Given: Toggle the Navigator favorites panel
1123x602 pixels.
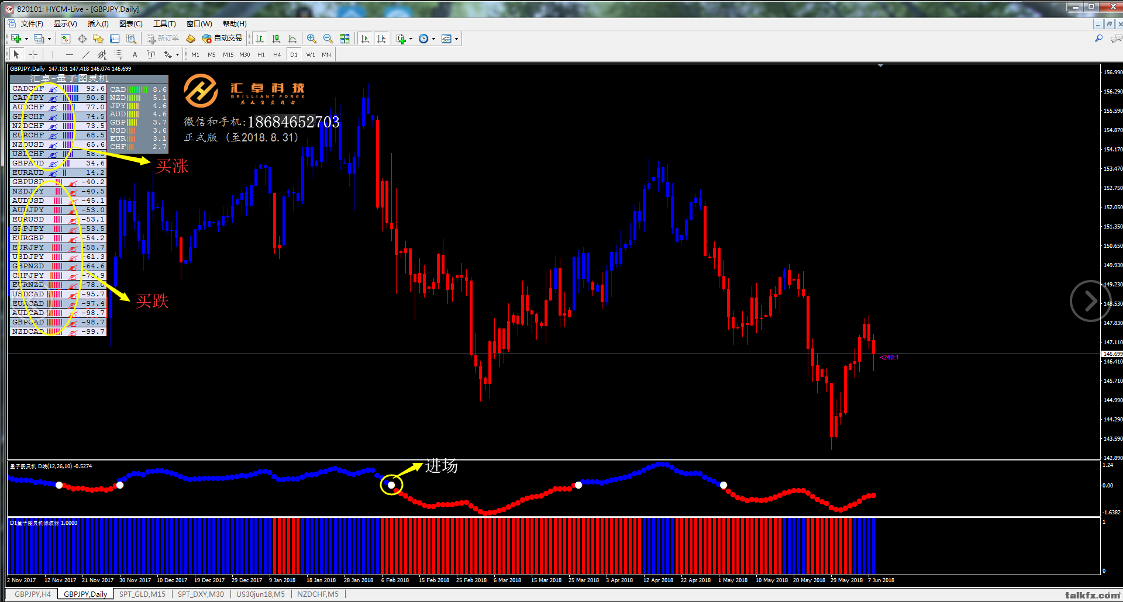Looking at the screenshot, I should tap(98, 39).
